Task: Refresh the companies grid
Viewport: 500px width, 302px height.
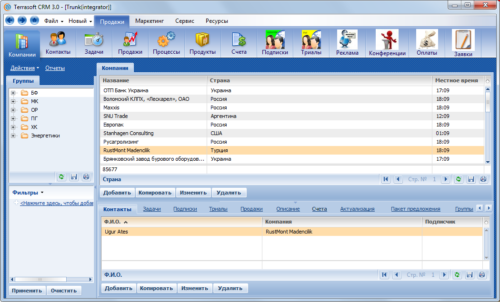Action: click(458, 179)
